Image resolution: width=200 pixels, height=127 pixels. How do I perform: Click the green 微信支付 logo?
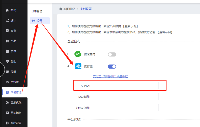point(78,54)
